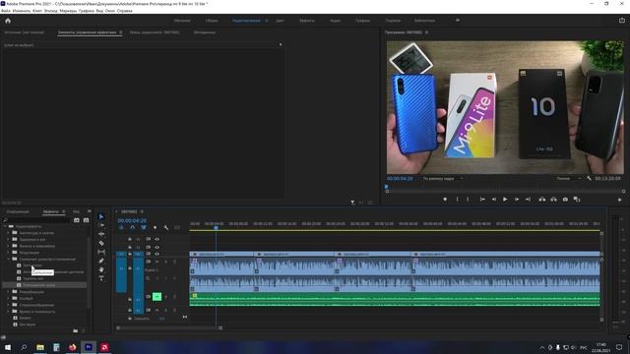Collapse the Снижение шума/восстановление folder
The width and height of the screenshot is (630, 354).
click(x=8, y=259)
